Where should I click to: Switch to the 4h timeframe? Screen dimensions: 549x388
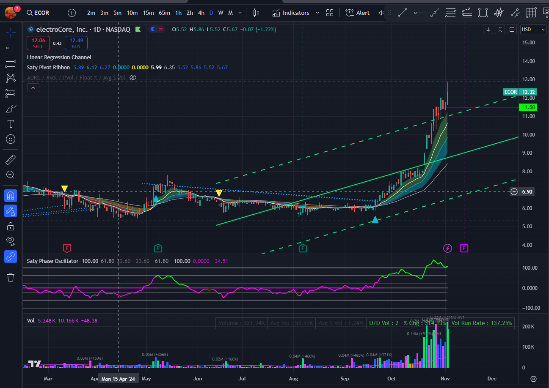click(x=201, y=13)
